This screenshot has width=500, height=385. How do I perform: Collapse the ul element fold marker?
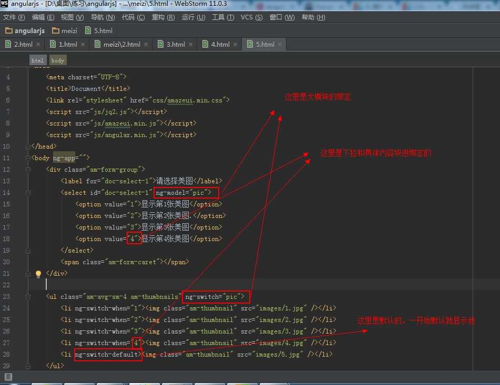pyautogui.click(x=28, y=297)
